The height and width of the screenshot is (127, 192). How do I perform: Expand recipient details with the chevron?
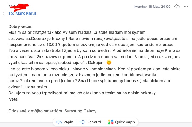click(x=4, y=13)
